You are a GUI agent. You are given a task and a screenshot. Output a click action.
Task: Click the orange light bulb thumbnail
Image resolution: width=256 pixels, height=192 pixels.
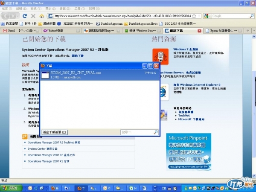pos(160,57)
